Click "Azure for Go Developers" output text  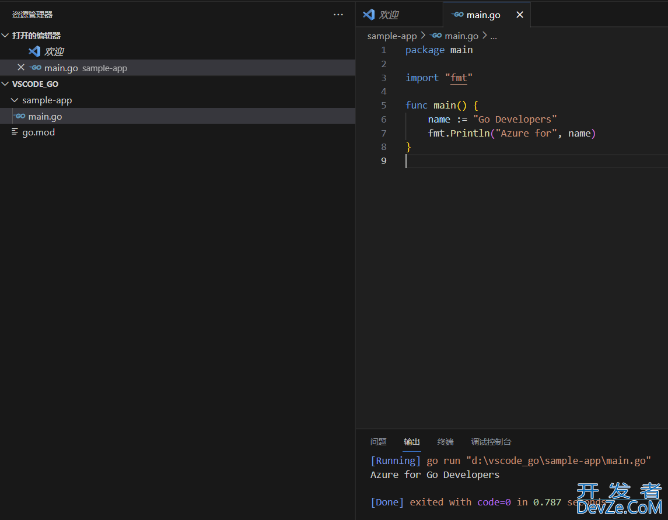435,475
